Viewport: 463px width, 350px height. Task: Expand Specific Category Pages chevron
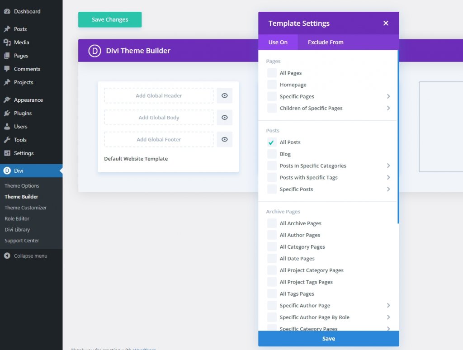(x=388, y=328)
